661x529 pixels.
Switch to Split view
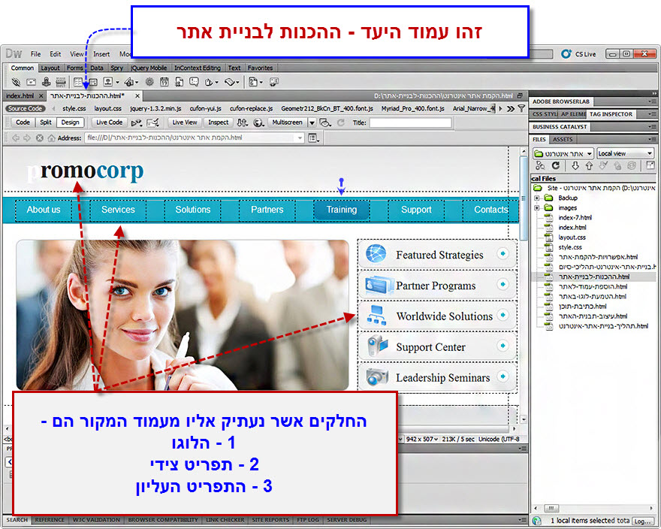tap(46, 122)
